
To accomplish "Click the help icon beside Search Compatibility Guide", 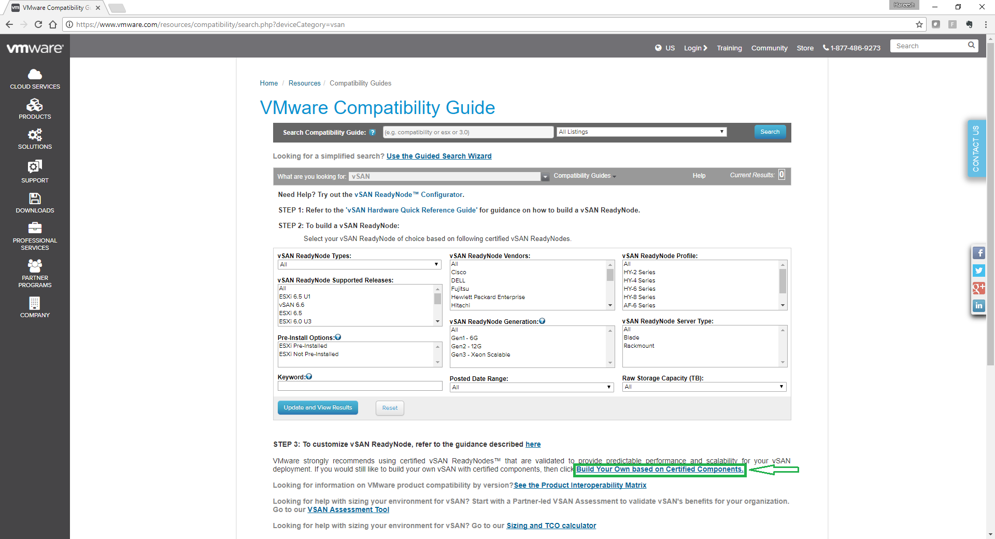I will tap(372, 133).
